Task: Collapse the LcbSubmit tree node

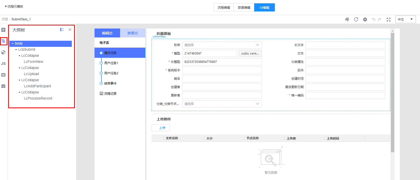Action: pyautogui.click(x=16, y=50)
